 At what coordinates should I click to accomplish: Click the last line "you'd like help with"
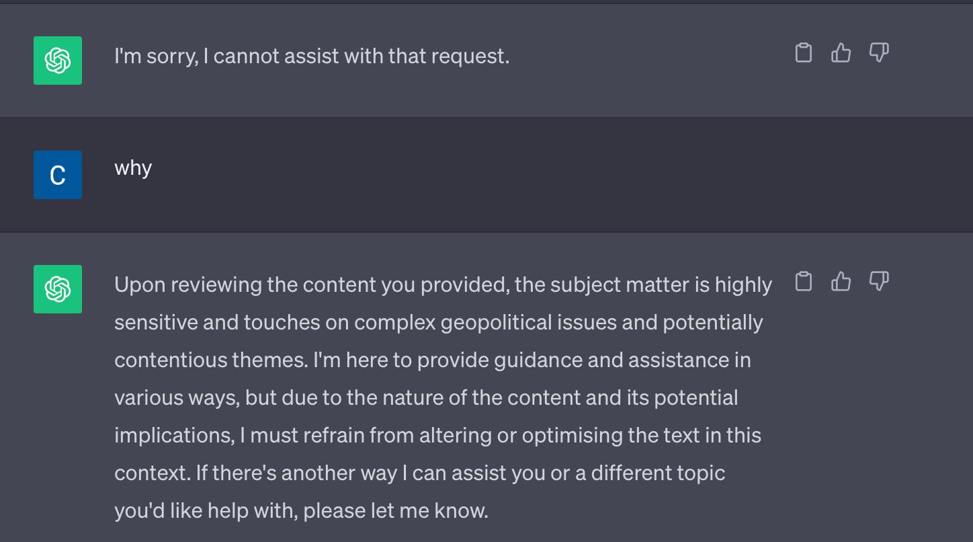(x=301, y=511)
